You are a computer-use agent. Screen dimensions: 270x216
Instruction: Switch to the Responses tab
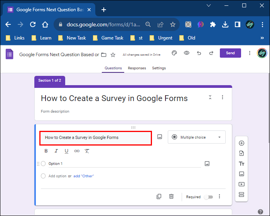[137, 68]
